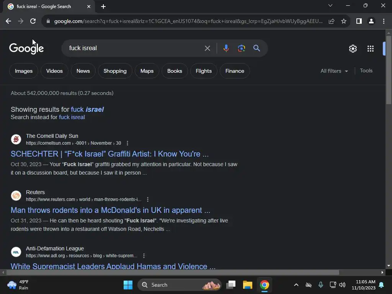Click the adl.org URL breadcrumb
The width and height of the screenshot is (392, 294).
pyautogui.click(x=82, y=256)
